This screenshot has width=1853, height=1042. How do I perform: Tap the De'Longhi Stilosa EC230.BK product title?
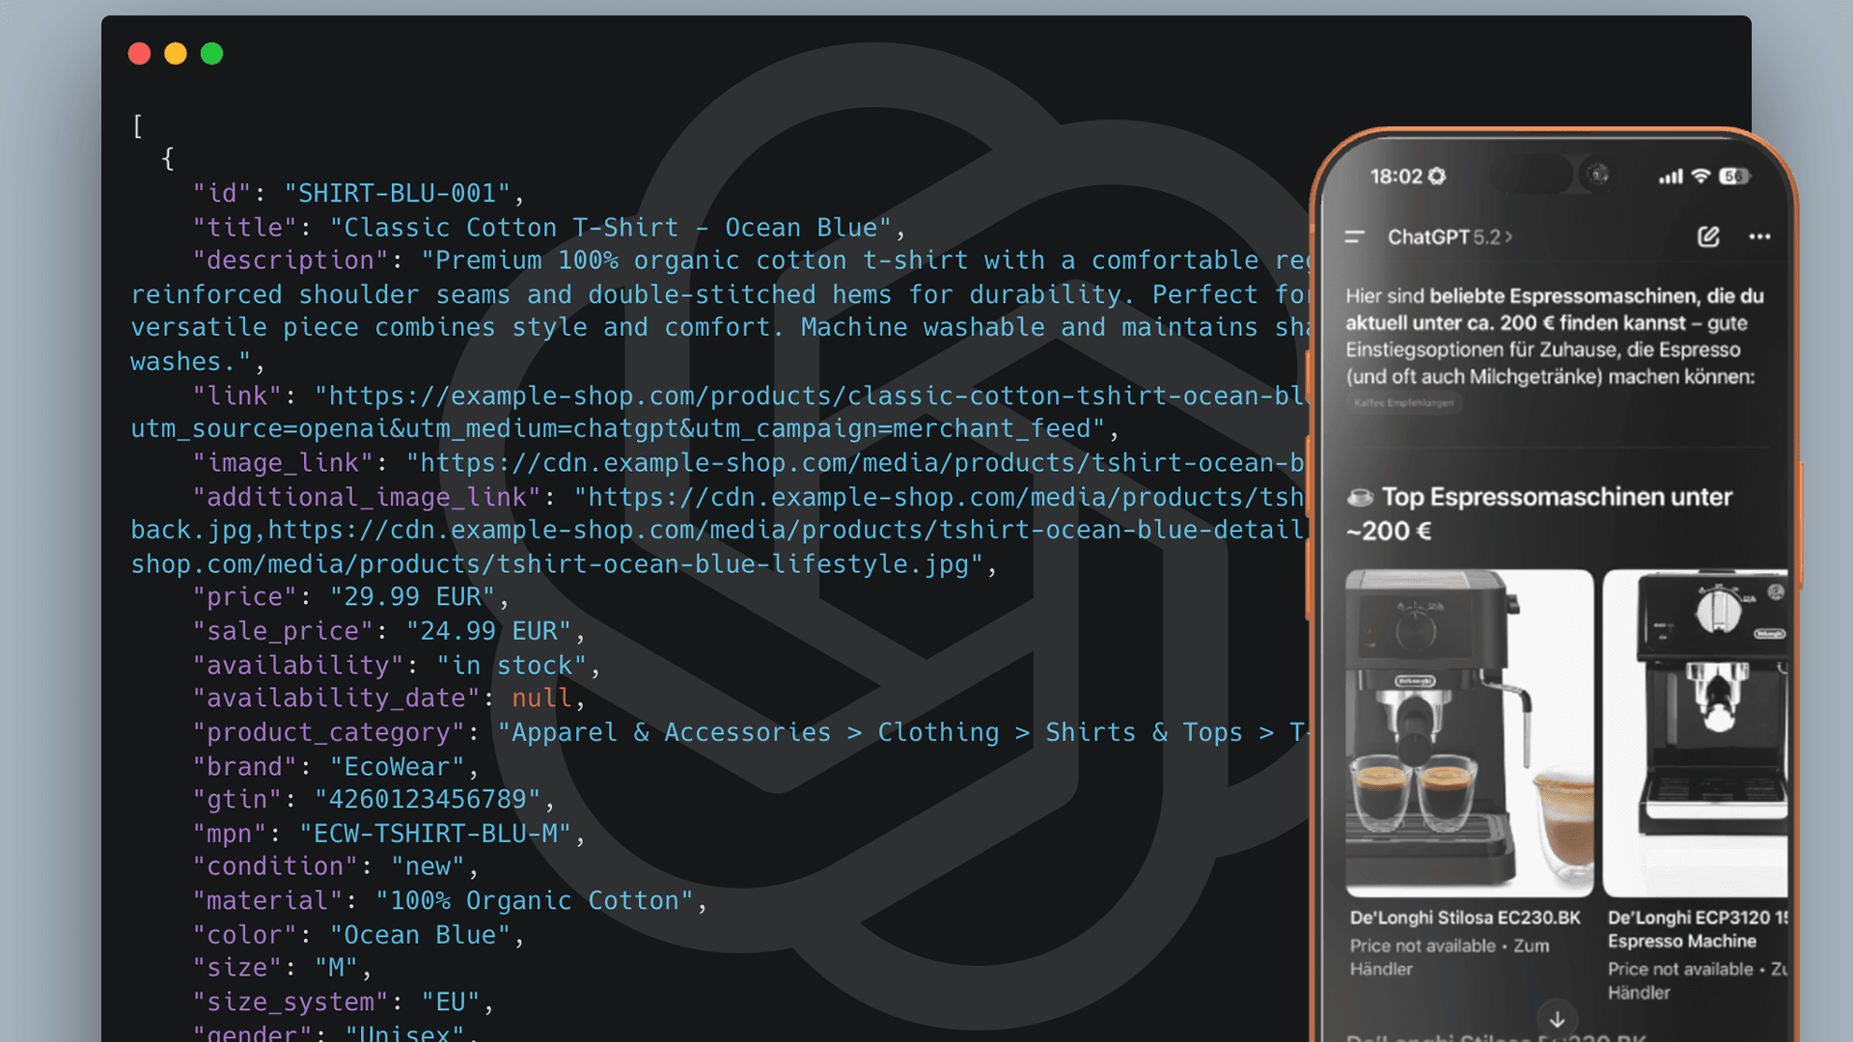1465,918
